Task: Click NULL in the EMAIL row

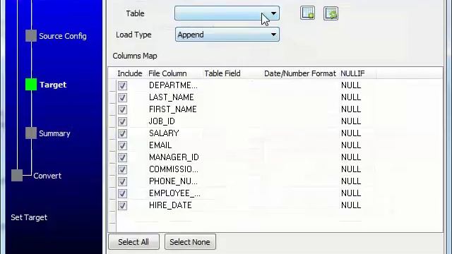Action: [351, 145]
